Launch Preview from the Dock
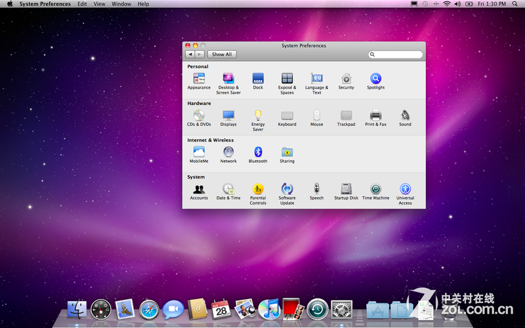This screenshot has height=328, width=525. [245, 309]
